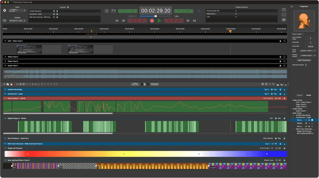Select Avolites Recording in the Data Tracks tree

(x=303, y=115)
